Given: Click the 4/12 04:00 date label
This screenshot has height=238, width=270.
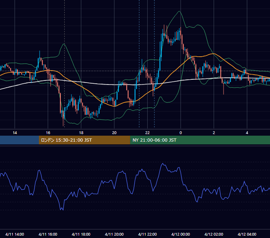Looking at the screenshot, I should click(247, 234).
